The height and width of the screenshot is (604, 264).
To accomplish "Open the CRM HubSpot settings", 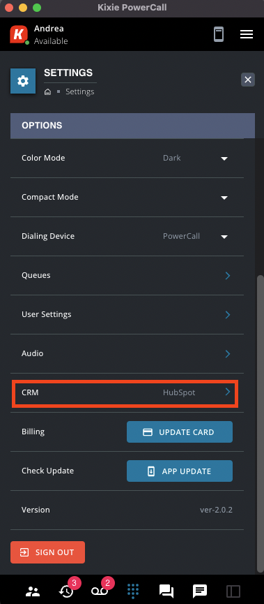I will (x=125, y=393).
